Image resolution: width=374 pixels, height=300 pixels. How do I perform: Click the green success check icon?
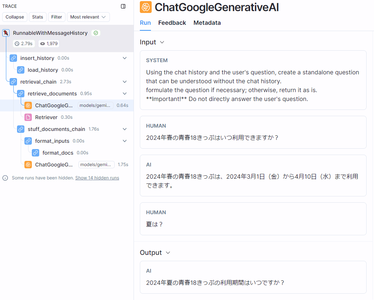96,33
